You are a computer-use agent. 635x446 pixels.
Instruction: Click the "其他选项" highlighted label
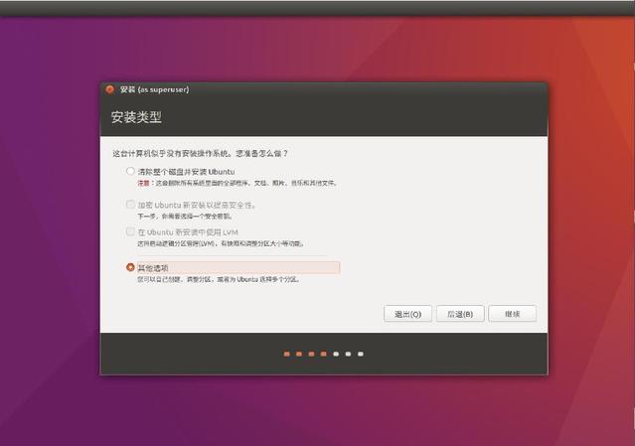(238, 267)
